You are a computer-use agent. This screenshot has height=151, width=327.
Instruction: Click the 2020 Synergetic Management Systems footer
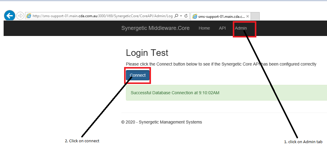[x=162, y=122]
